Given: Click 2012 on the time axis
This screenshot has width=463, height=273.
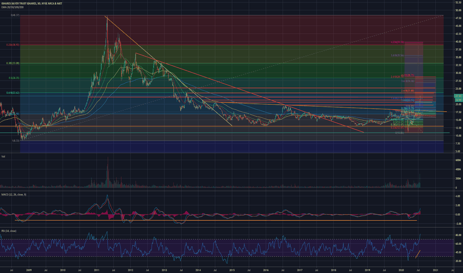Looking at the screenshot, I should coord(131,270).
